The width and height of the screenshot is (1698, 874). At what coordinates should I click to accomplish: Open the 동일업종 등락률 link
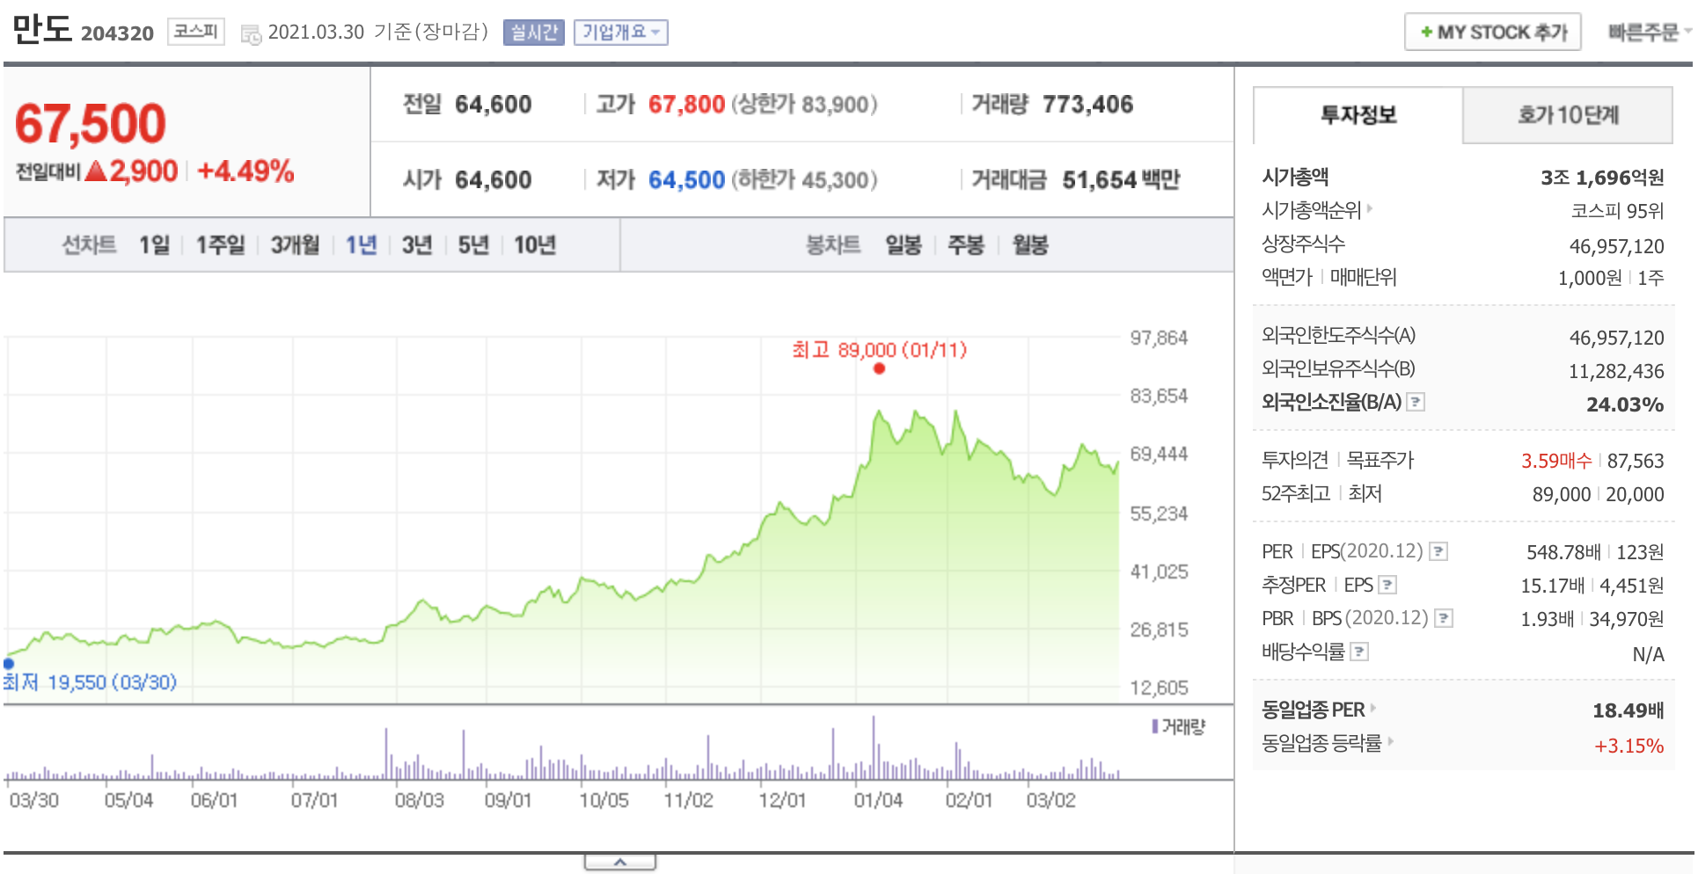pos(1328,743)
